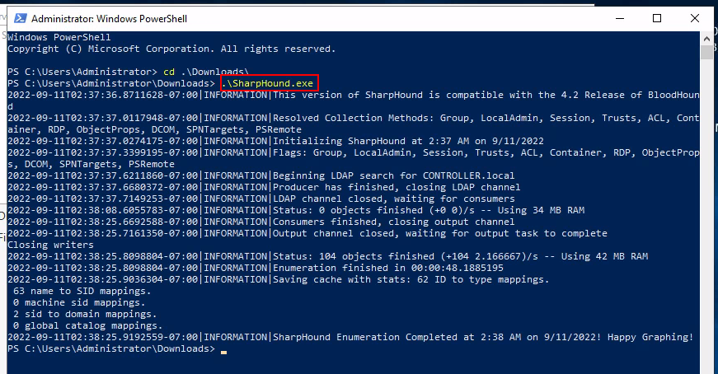Click the blinking cursor at the final prompt
718x374 pixels.
click(x=223, y=350)
